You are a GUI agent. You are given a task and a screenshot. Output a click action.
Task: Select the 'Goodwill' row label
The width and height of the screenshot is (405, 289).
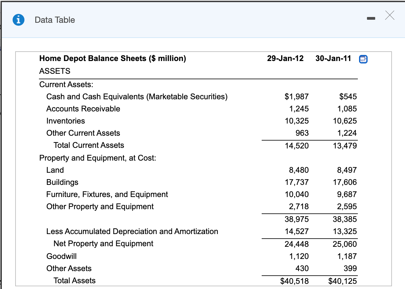[61, 256]
